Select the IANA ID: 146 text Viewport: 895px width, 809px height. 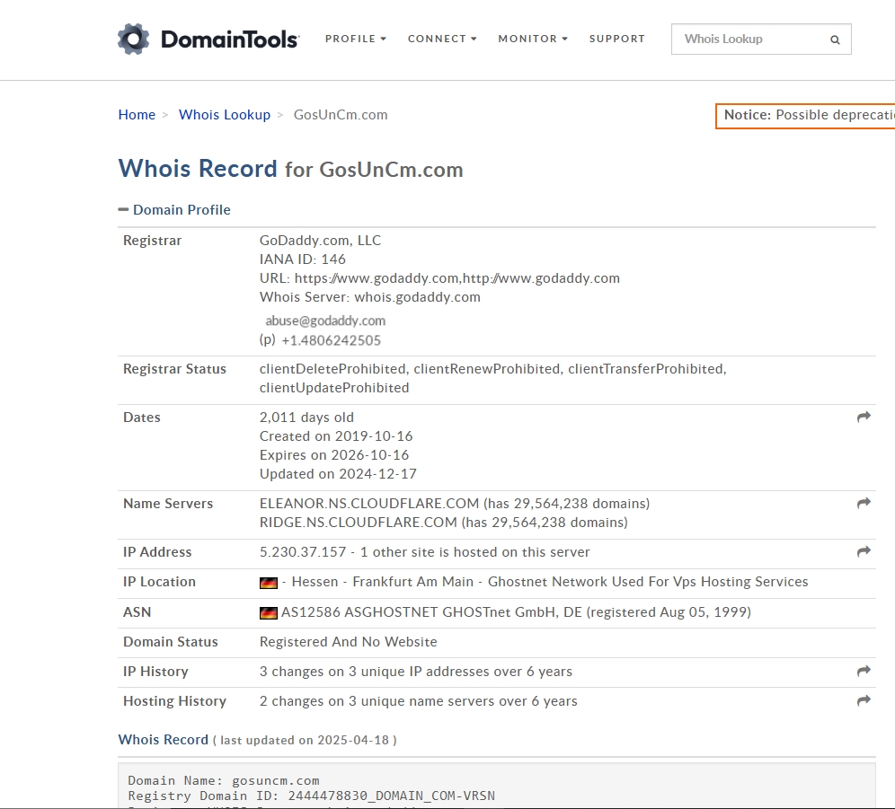(x=303, y=259)
